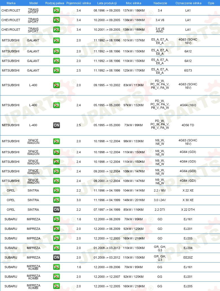Click the '12.2000 -> 06.2009' cell in the EJ161 row

pyautogui.click(x=107, y=219)
